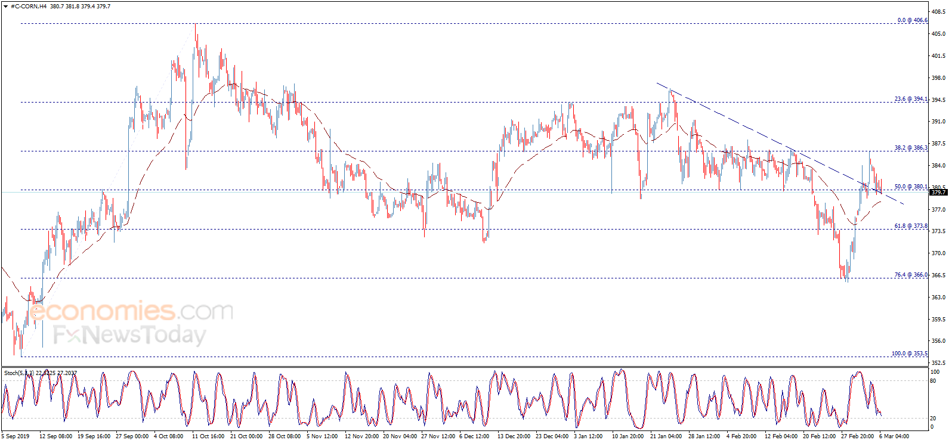The image size is (952, 443).
Task: Click the 356.0 price scale value
Action: 939,341
